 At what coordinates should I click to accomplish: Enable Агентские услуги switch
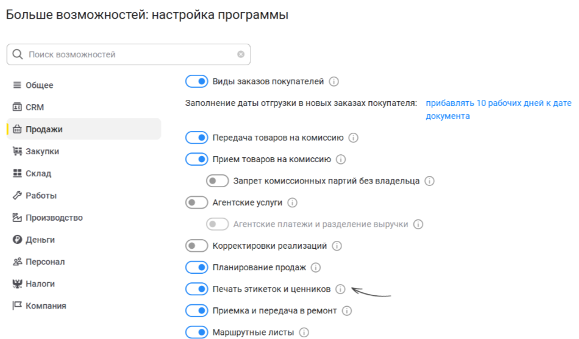[197, 202]
